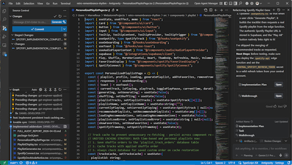Open the Search view in activity bar
The image size is (292, 165).
(4, 19)
